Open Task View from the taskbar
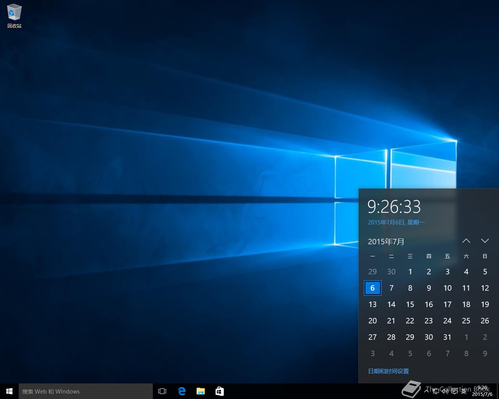 coord(162,391)
